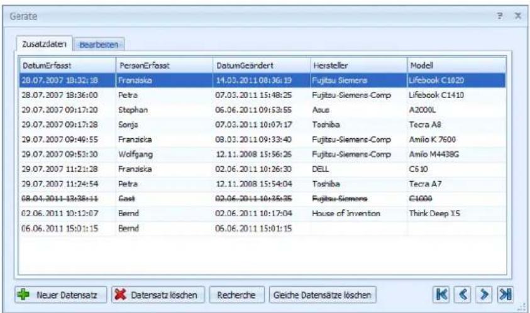This screenshot has height=313, width=530.
Task: Select the DELL manufacturer cell
Action: point(358,169)
